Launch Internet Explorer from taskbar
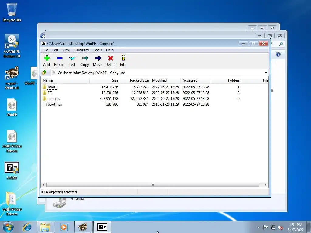The width and height of the screenshot is (311, 233). pyautogui.click(x=27, y=227)
